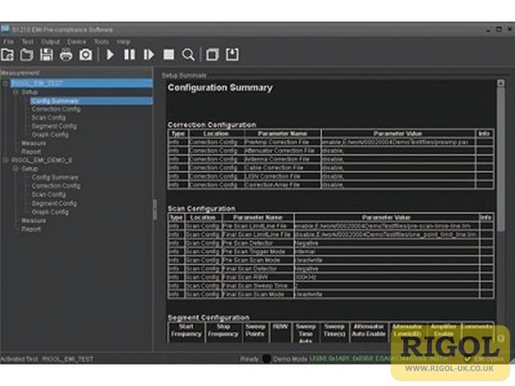Expand the RIGOL_EMI_DEMO tree node

5,160
